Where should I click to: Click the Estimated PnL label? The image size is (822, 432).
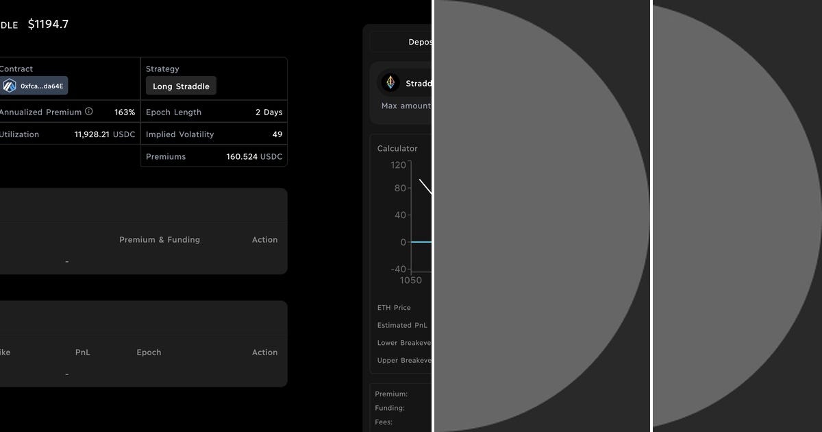402,325
